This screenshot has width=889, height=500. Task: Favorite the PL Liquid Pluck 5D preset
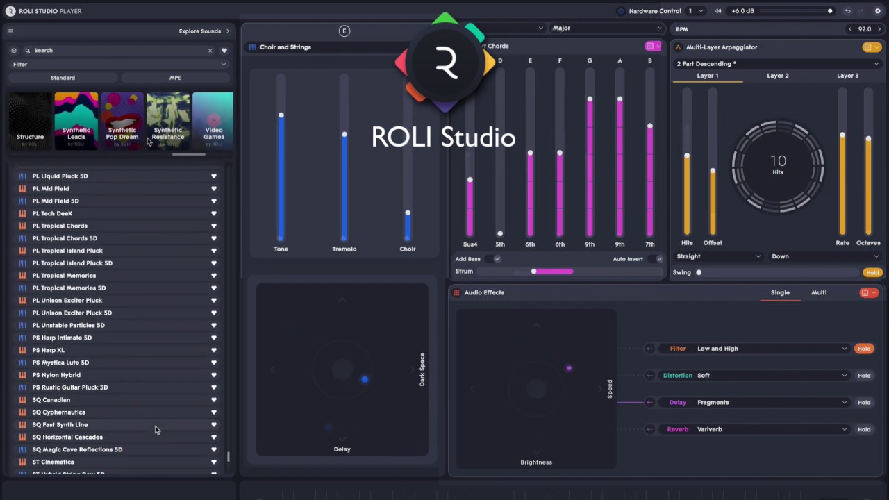pyautogui.click(x=214, y=176)
